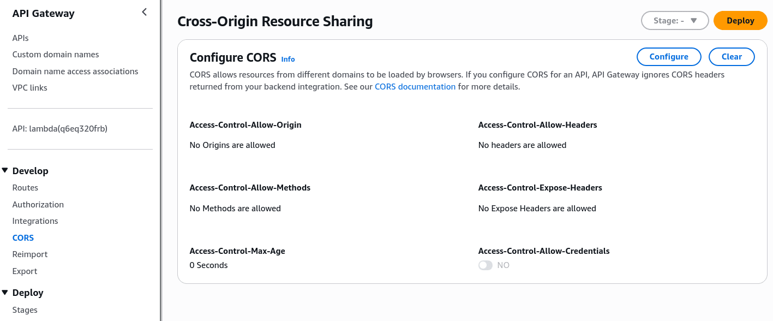Image resolution: width=773 pixels, height=321 pixels.
Task: Select the 'No Methods are allowed' text
Action: [x=235, y=209]
